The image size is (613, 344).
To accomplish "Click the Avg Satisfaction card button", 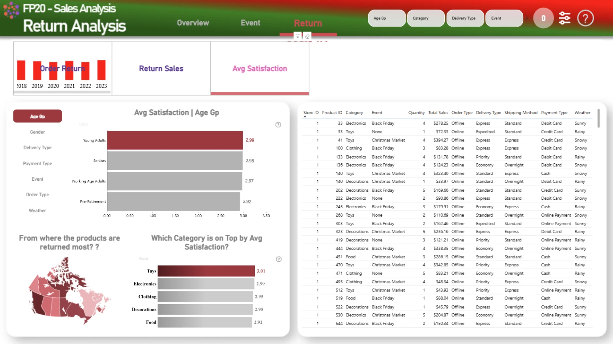I will 260,68.
